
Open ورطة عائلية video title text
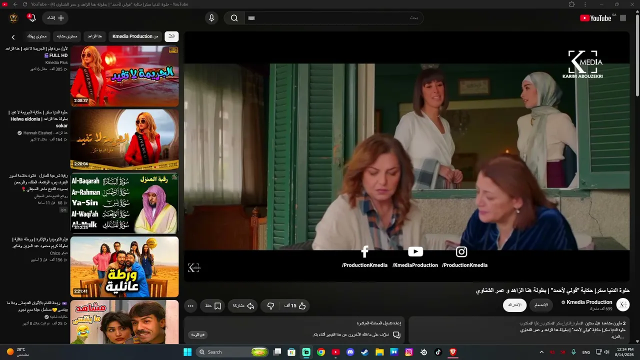[39, 242]
